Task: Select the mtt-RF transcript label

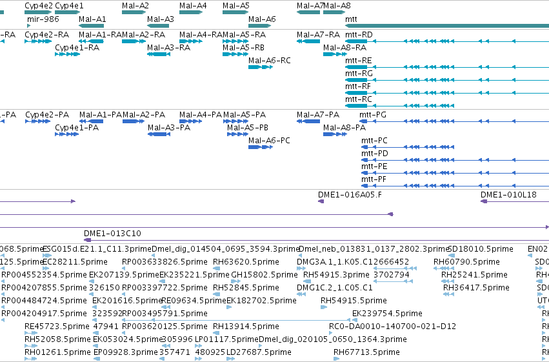Action: [358, 86]
